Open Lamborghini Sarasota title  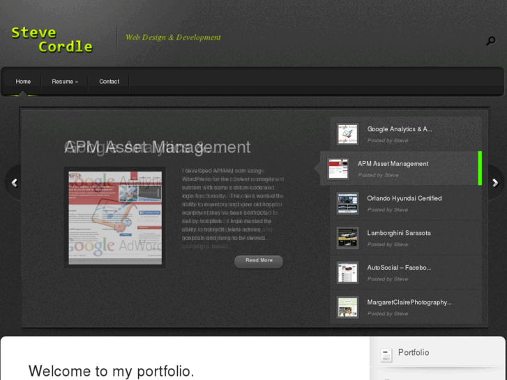pos(399,233)
